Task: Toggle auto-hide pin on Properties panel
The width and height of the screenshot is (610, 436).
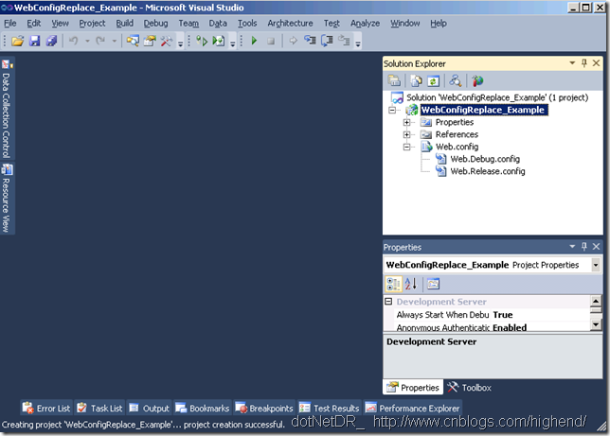Action: pyautogui.click(x=583, y=246)
